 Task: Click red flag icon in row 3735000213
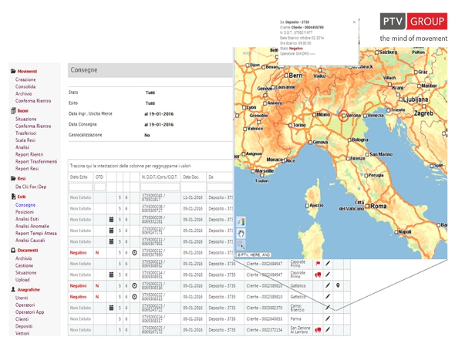[x=318, y=264]
